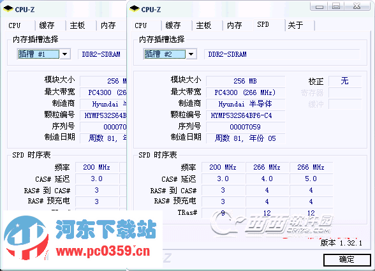Viewport: 375px width, 271px height.
Task: Open the 插槽 #2 slot dropdown arrow
Action: click(x=191, y=54)
